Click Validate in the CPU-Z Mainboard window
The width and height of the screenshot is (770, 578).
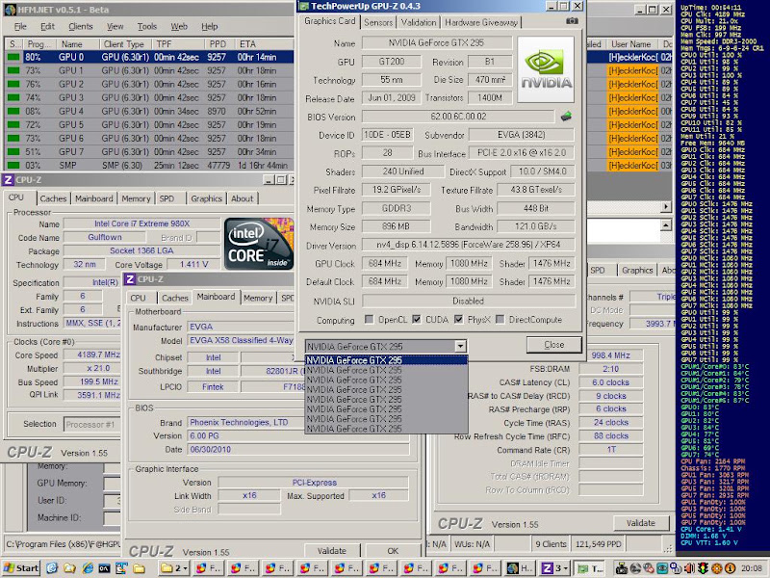pos(331,550)
